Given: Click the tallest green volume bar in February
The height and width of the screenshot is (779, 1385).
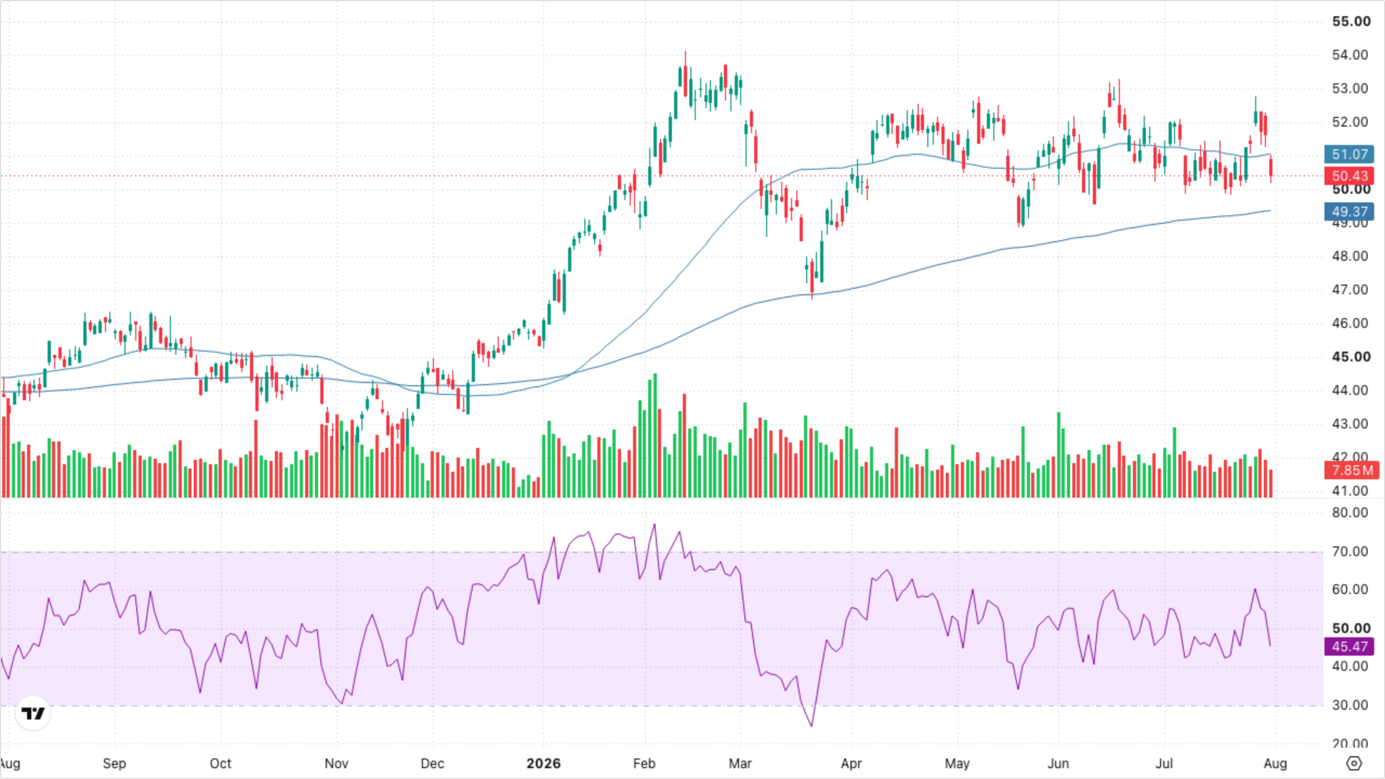Looking at the screenshot, I should (x=655, y=435).
